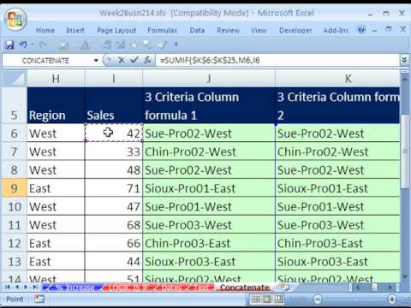The height and width of the screenshot is (308, 411).
Task: Click the '3 Criteria Column formula 1' header
Action: coord(209,105)
